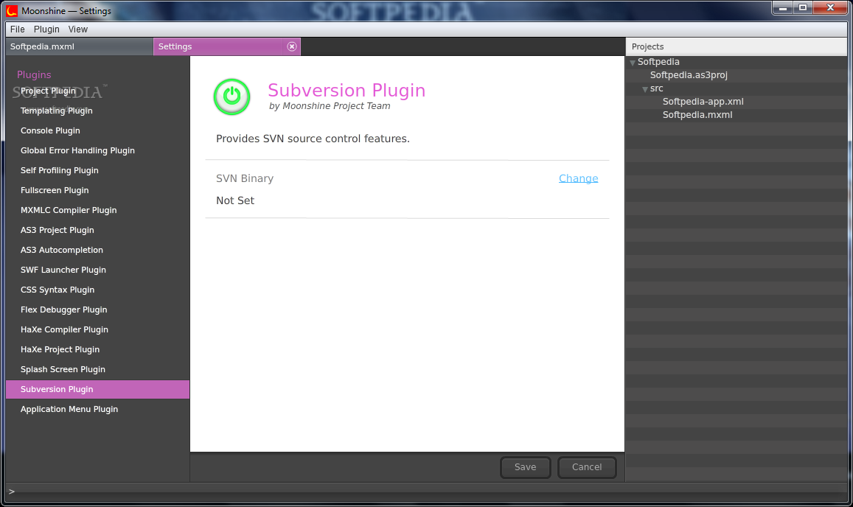Switch to the Softpedia.mxml tab

tap(80, 46)
